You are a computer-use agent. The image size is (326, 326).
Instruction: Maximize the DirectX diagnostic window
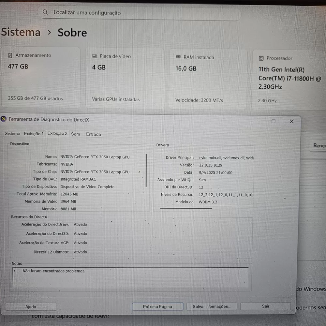point(273,121)
